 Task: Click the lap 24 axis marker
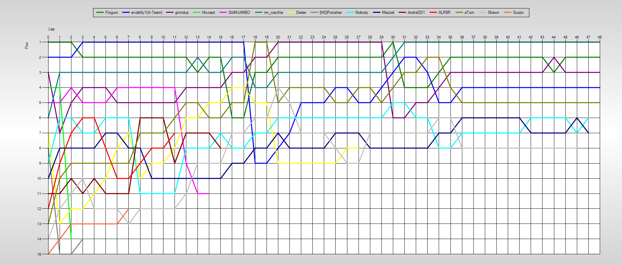[x=324, y=37]
